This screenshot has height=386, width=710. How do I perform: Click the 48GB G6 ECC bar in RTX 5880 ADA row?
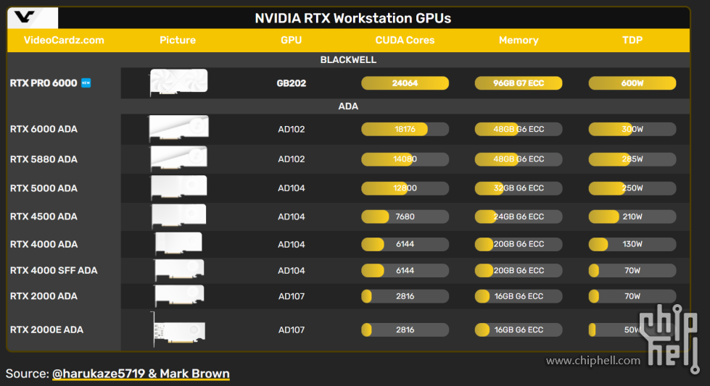click(x=519, y=159)
